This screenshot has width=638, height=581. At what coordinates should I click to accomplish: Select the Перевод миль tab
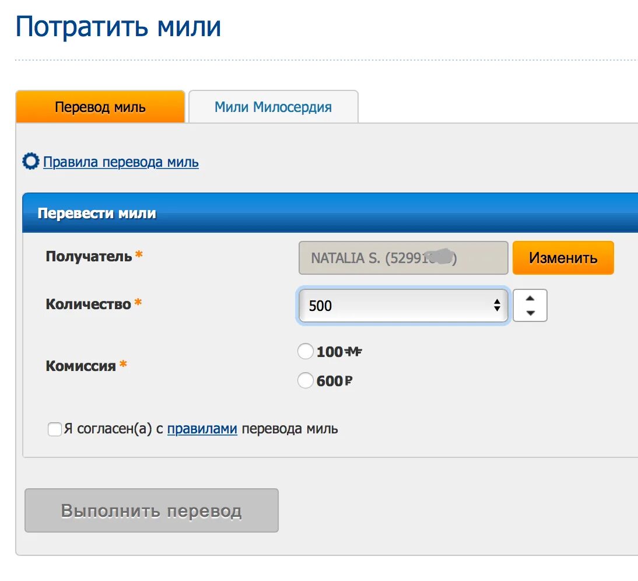tap(100, 107)
